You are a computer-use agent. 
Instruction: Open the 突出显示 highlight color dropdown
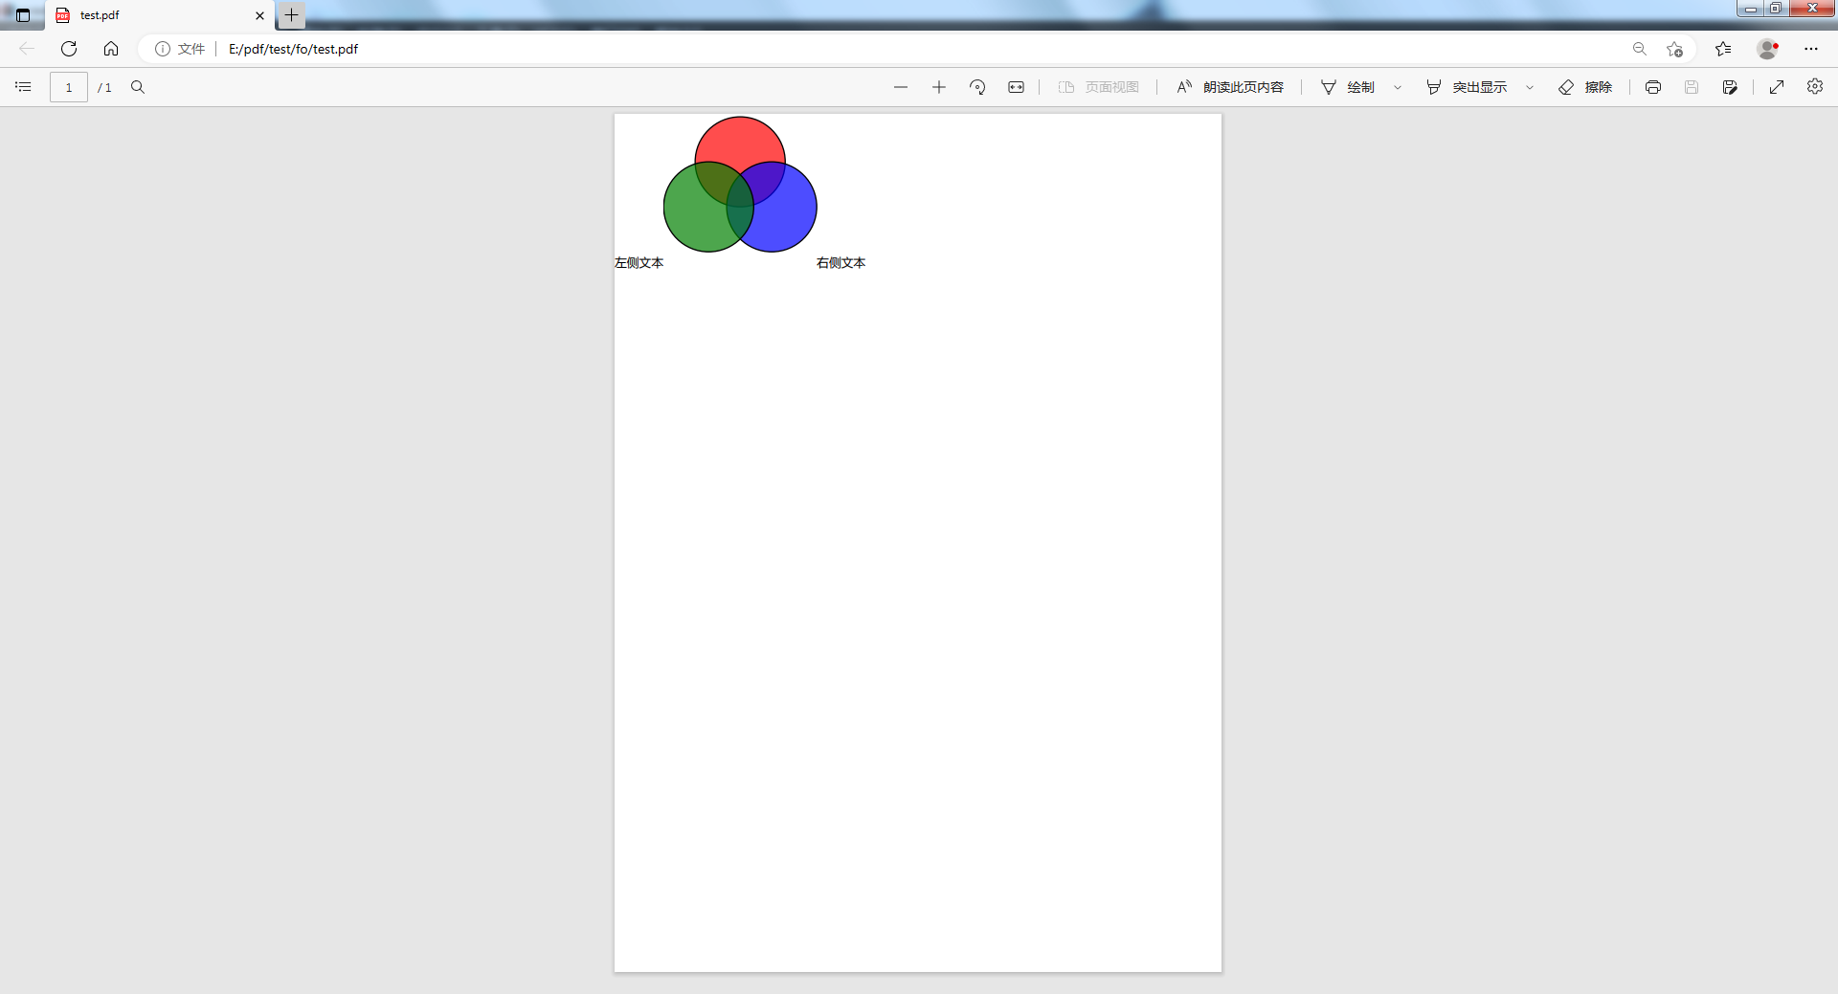click(1530, 87)
